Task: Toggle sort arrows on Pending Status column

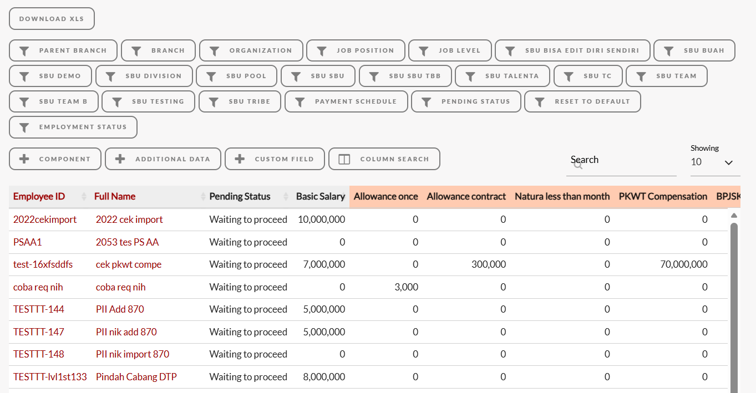Action: coord(286,196)
